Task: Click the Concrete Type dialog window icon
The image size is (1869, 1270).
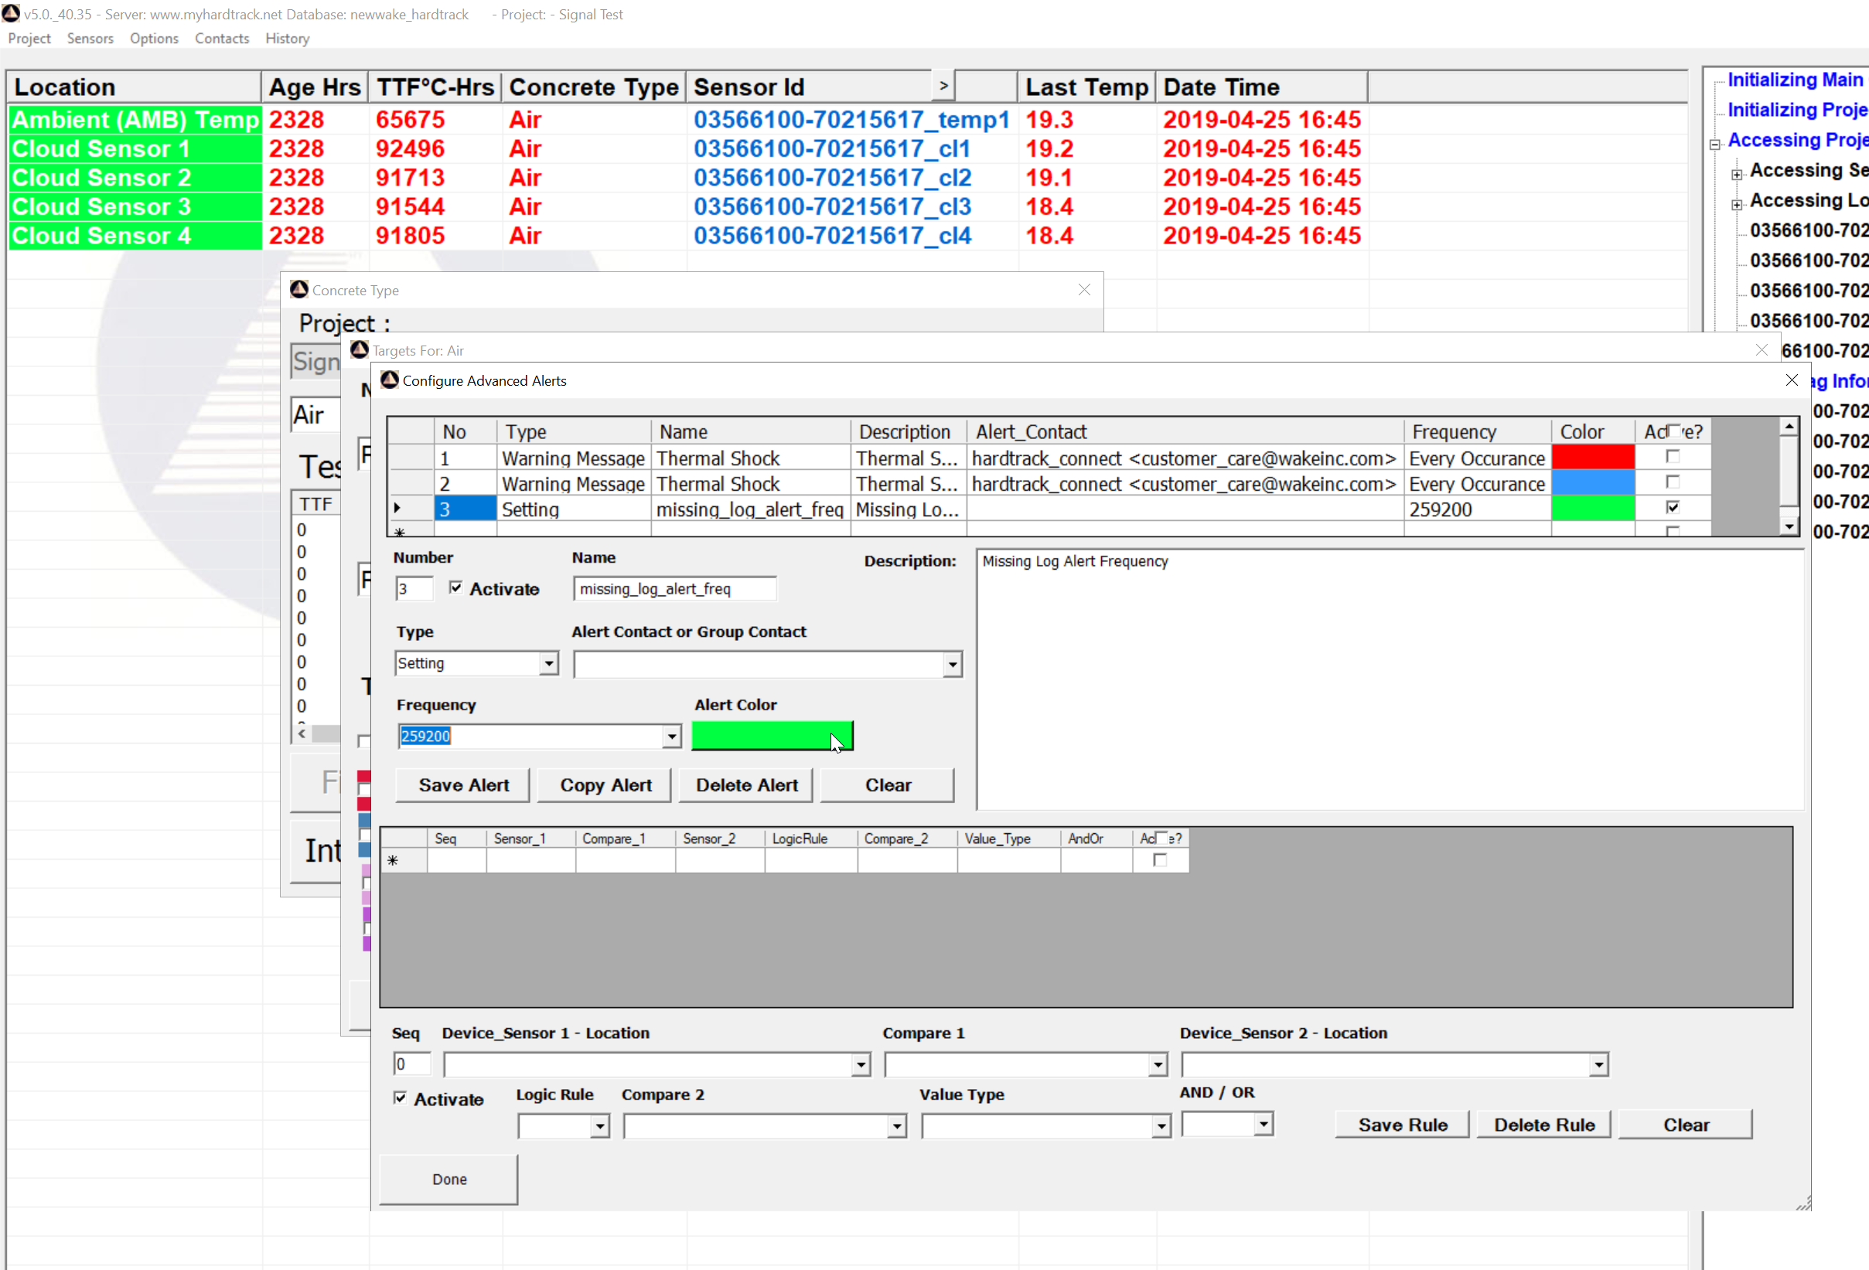Action: (x=299, y=289)
